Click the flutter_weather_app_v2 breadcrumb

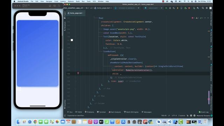pyautogui.click(x=73, y=8)
